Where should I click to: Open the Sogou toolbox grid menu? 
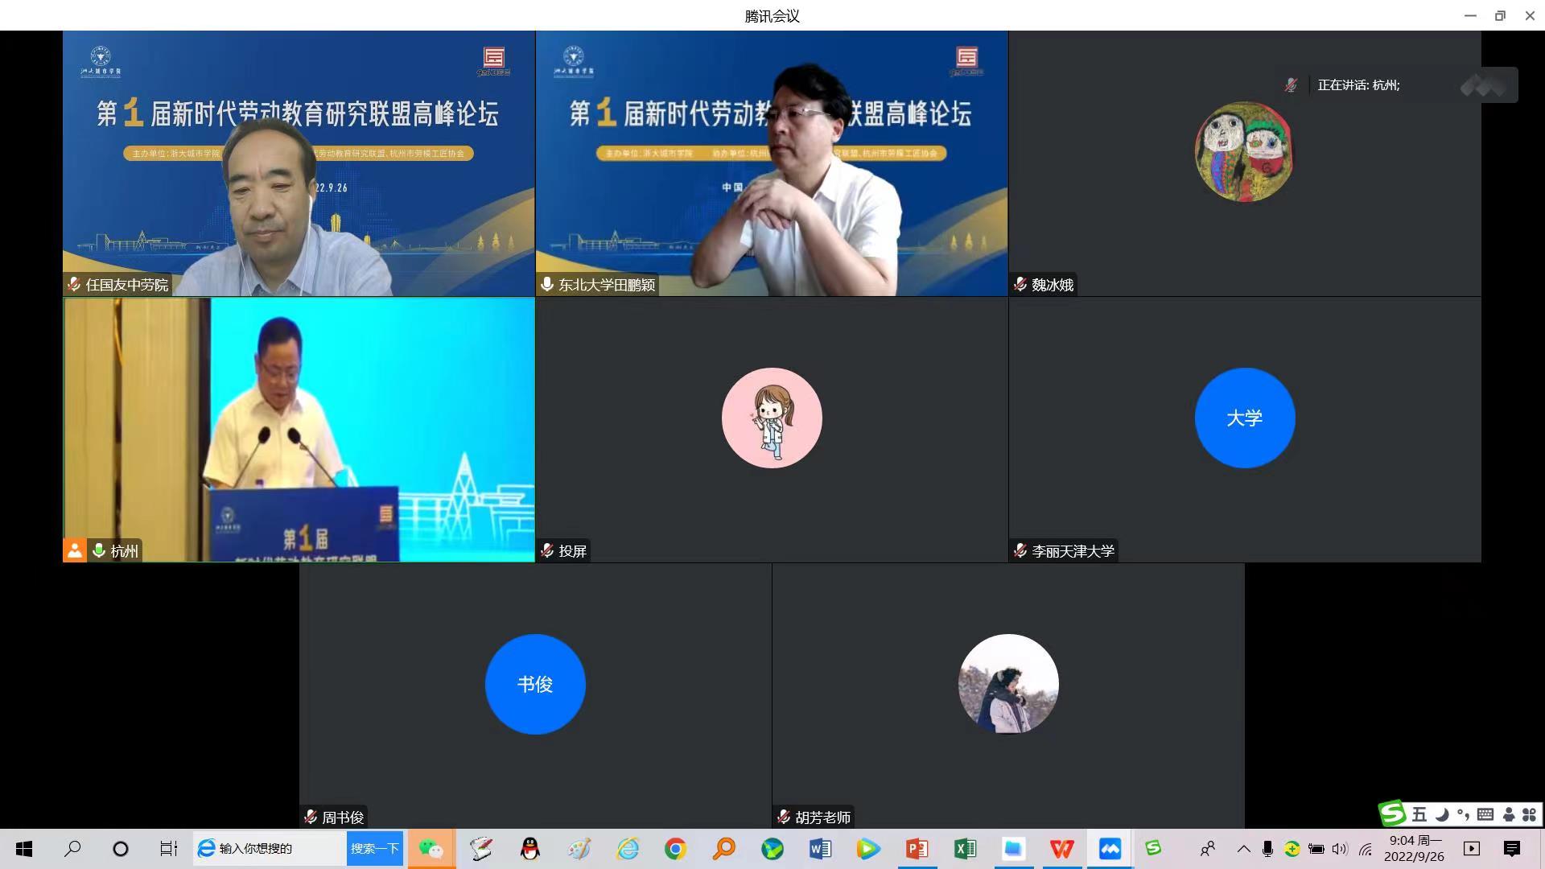coord(1529,814)
